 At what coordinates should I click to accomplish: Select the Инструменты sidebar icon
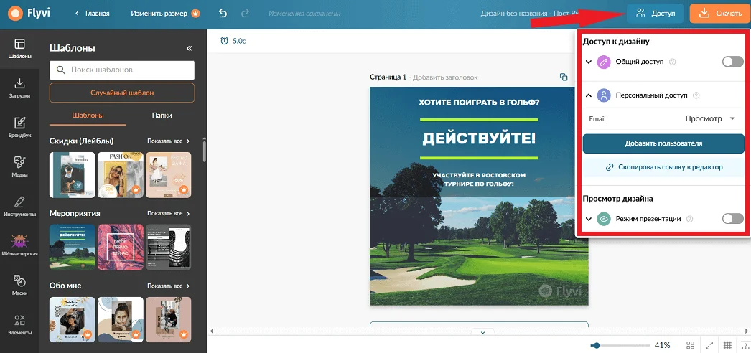point(19,205)
